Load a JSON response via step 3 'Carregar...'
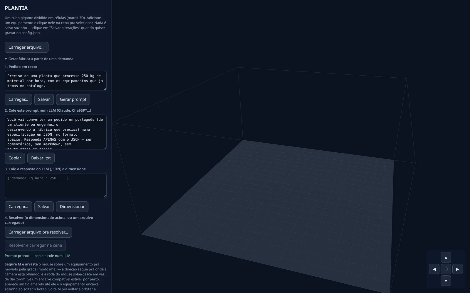 click(x=18, y=207)
